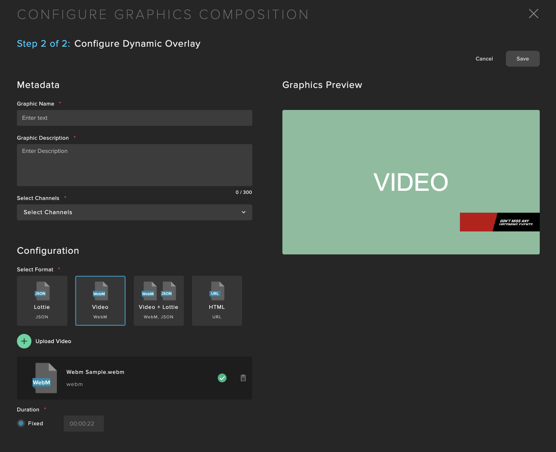The width and height of the screenshot is (556, 452).
Task: Open the Select Channels dropdown
Action: pos(134,212)
